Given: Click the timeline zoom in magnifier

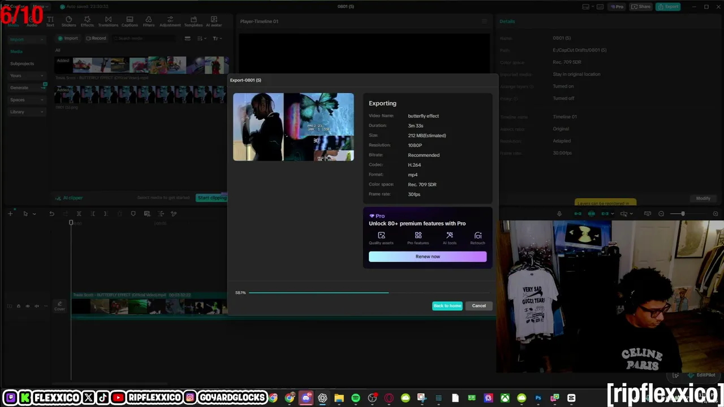Looking at the screenshot, I should (x=716, y=214).
